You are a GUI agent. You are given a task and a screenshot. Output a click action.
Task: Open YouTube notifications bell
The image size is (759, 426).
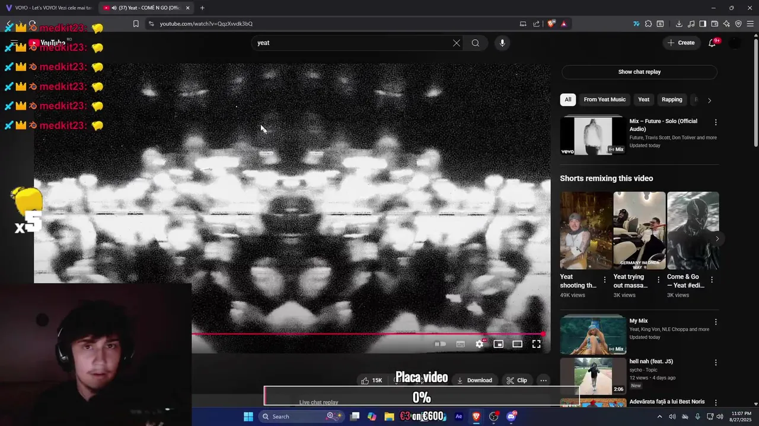(x=713, y=43)
